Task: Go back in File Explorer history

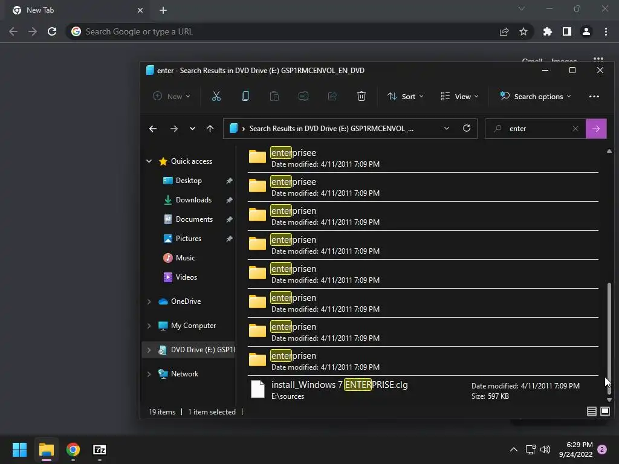Action: tap(153, 129)
